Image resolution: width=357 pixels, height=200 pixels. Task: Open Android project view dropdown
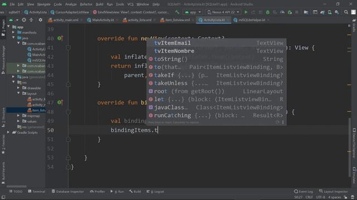pyautogui.click(x=13, y=20)
